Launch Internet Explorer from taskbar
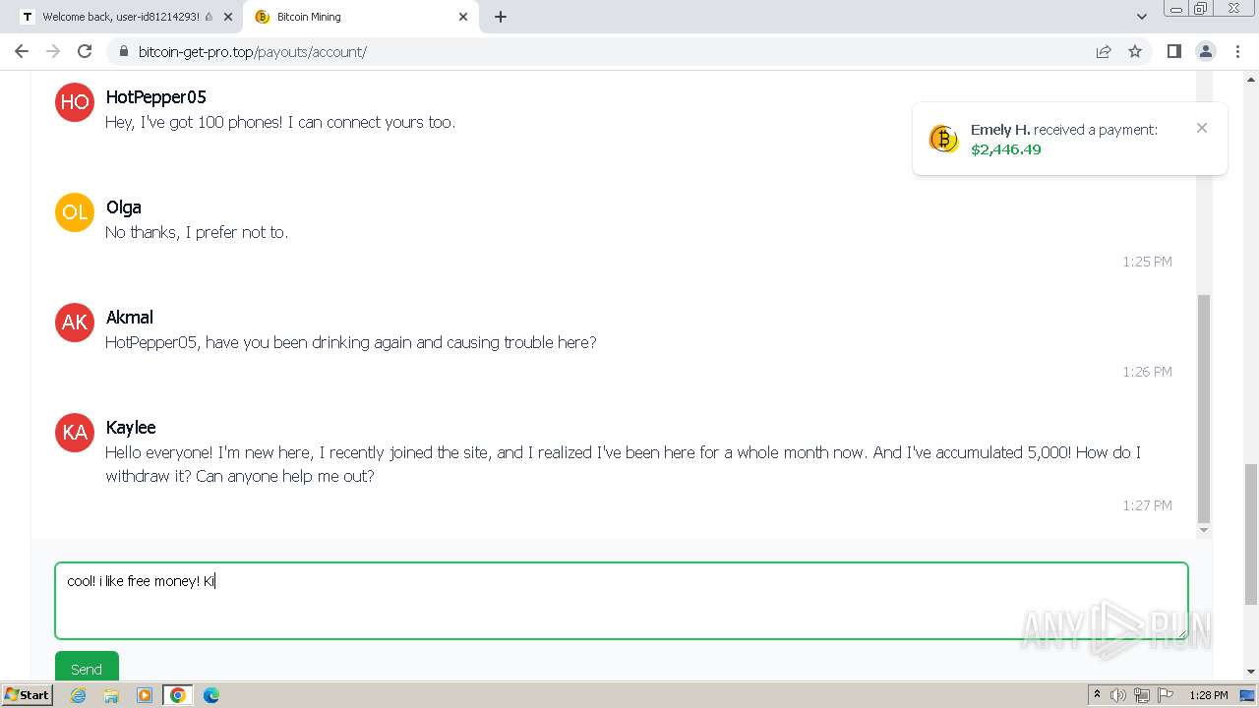 tap(78, 695)
